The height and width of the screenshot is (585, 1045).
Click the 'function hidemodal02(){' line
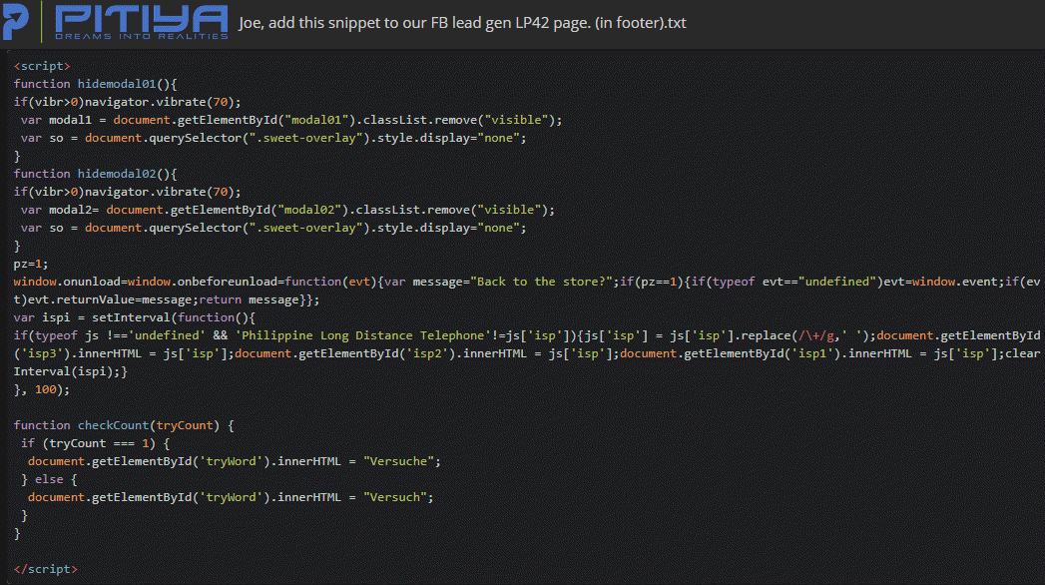(95, 174)
